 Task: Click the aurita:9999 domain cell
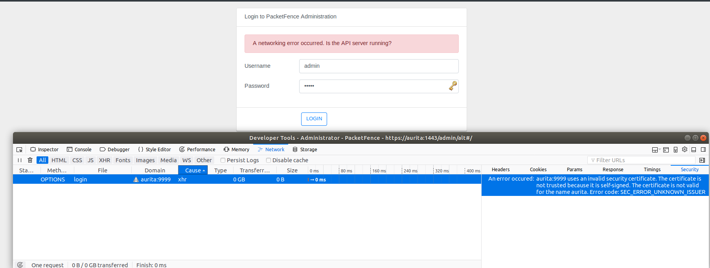coord(156,179)
